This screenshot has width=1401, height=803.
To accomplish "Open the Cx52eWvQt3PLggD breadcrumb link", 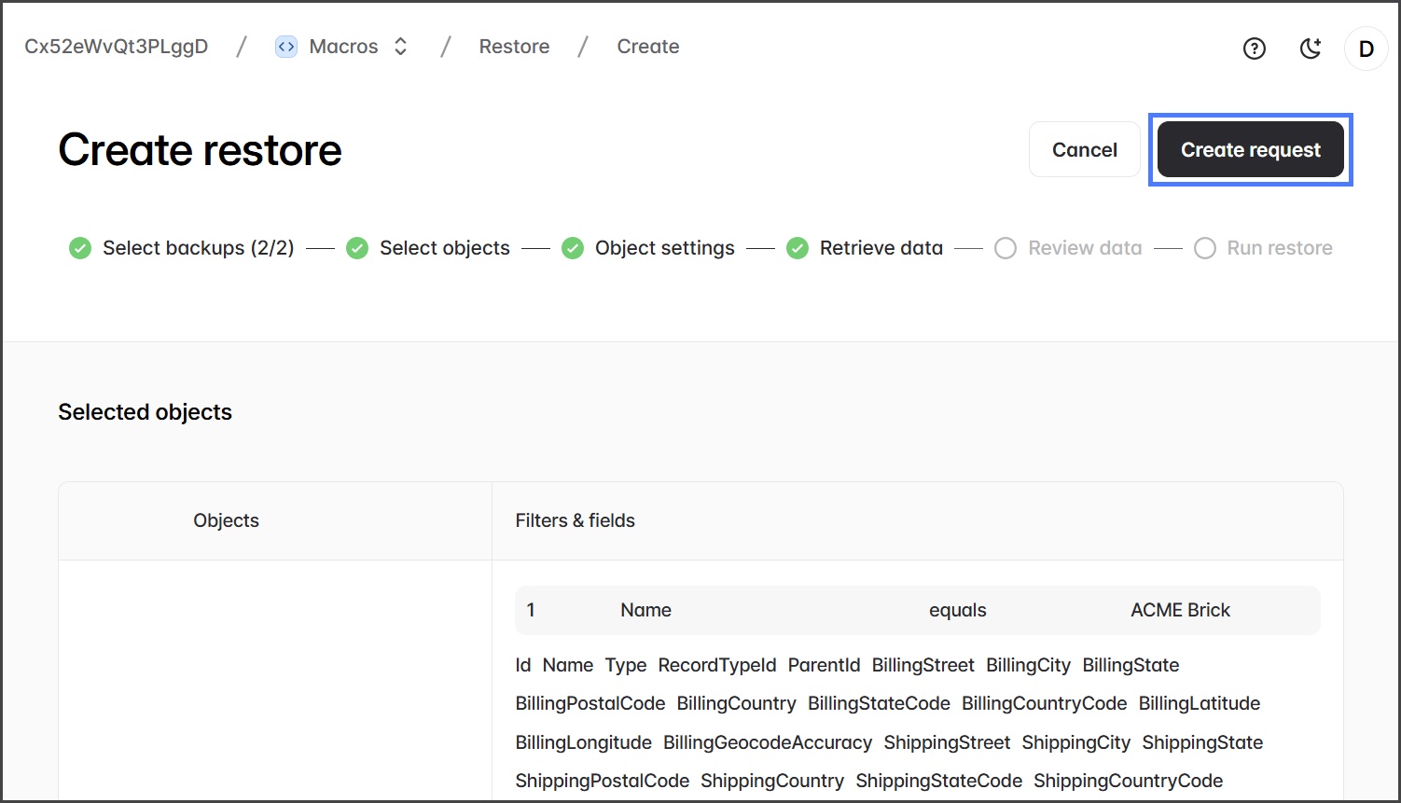I will pyautogui.click(x=117, y=47).
